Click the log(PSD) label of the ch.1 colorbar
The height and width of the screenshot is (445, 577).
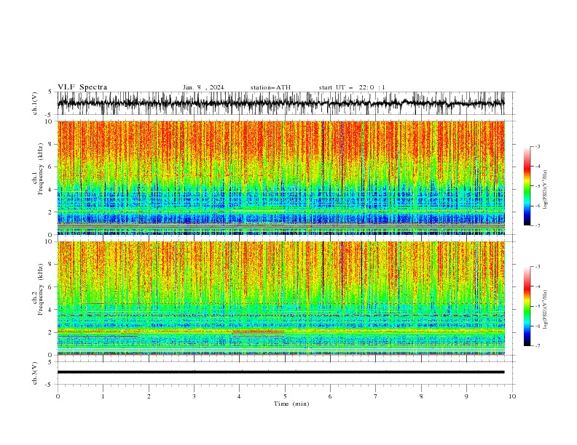545,190
